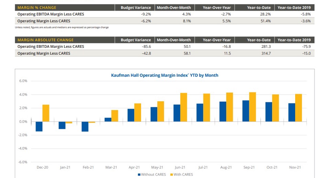
Task: Click the Sep-21 axis label
Action: point(249,167)
